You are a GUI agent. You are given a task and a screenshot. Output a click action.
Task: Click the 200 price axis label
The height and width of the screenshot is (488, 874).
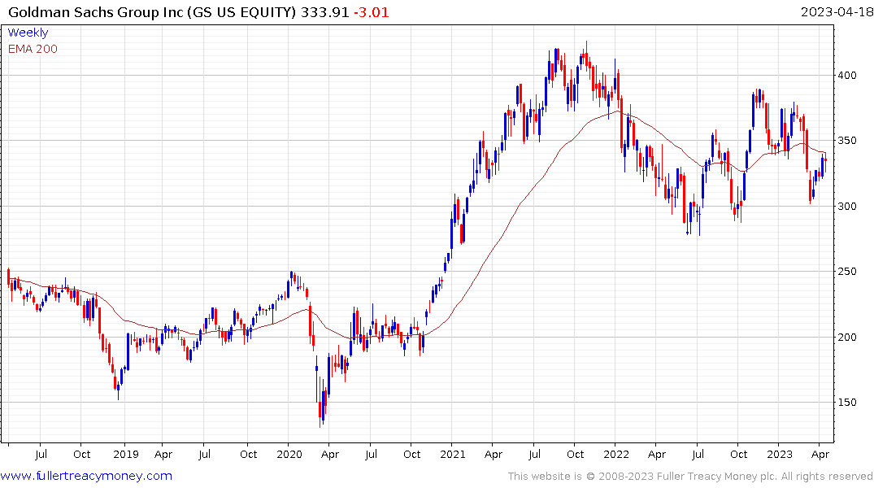coord(847,337)
